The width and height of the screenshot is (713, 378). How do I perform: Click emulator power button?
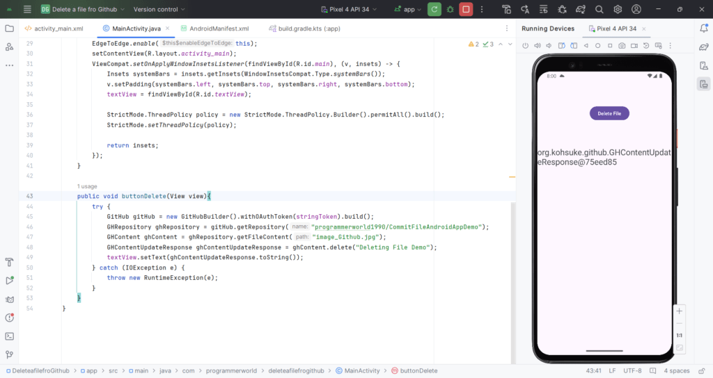pyautogui.click(x=525, y=45)
